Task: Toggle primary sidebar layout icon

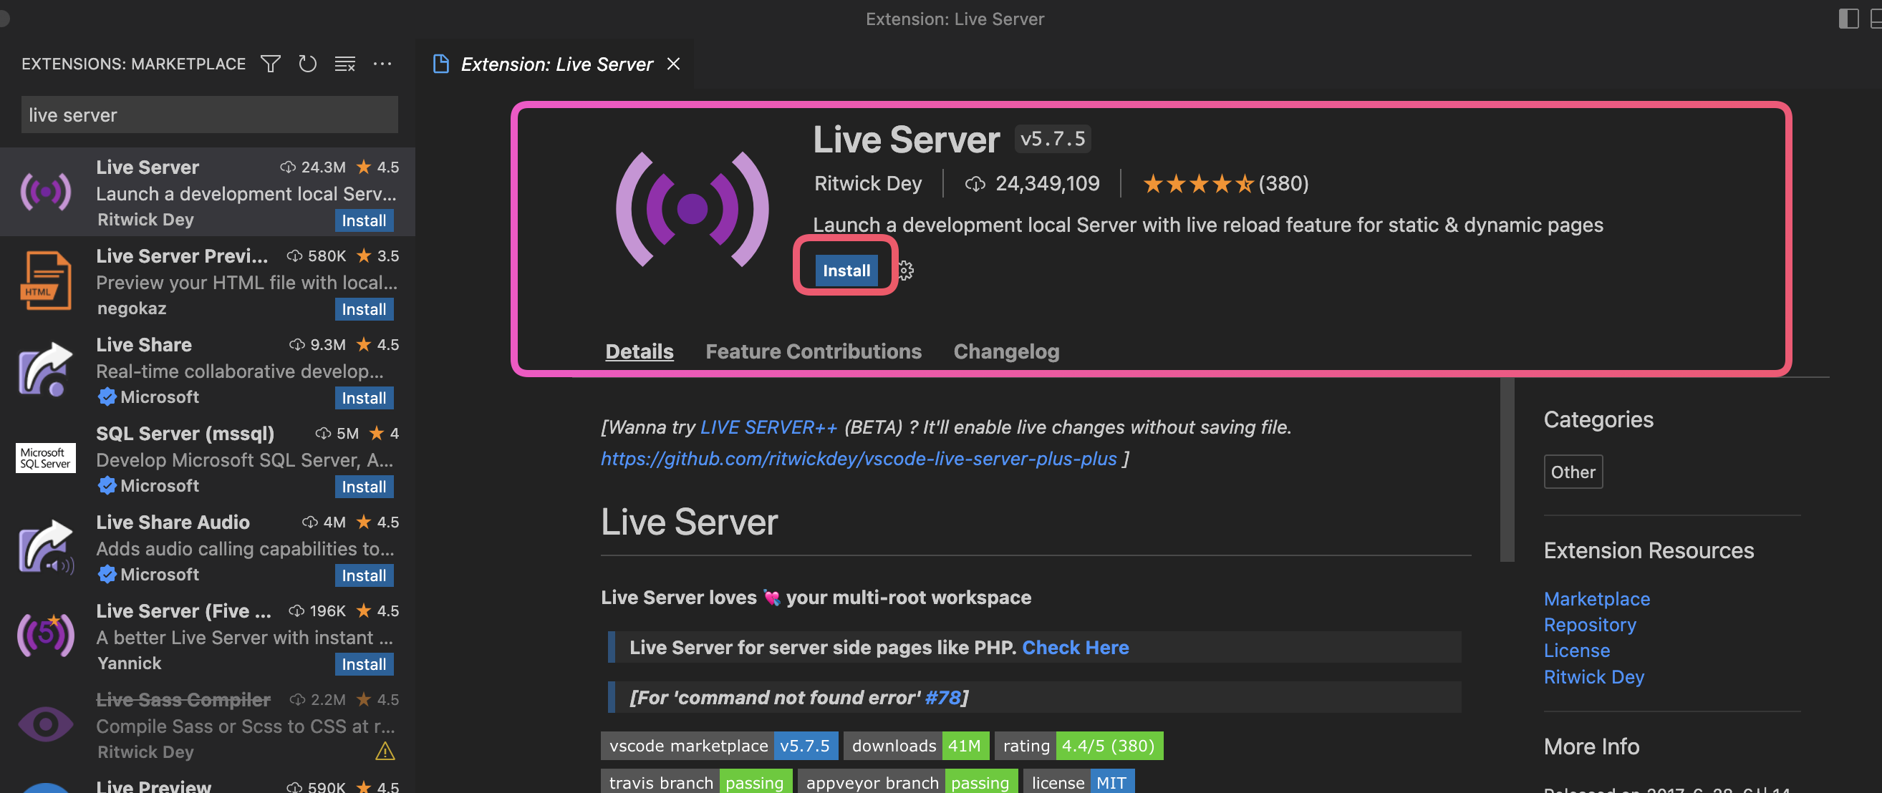Action: [x=1848, y=19]
